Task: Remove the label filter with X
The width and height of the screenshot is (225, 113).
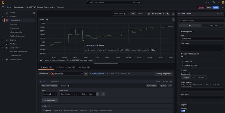Action: click(x=98, y=94)
